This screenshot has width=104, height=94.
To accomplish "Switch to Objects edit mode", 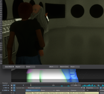I will [x=33, y=90].
